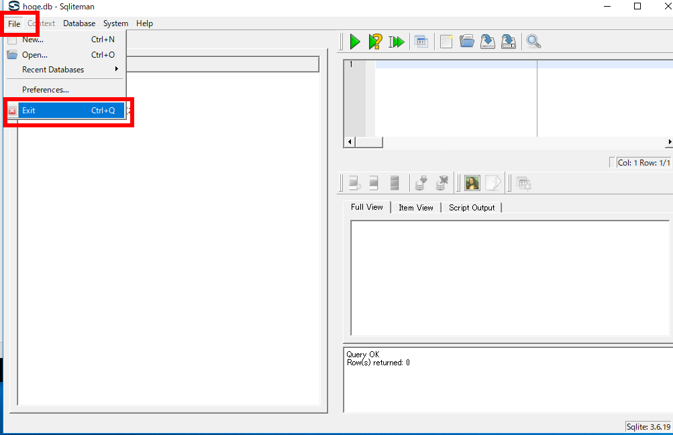Choose New... from the File menu
This screenshot has height=435, width=673.
point(65,40)
